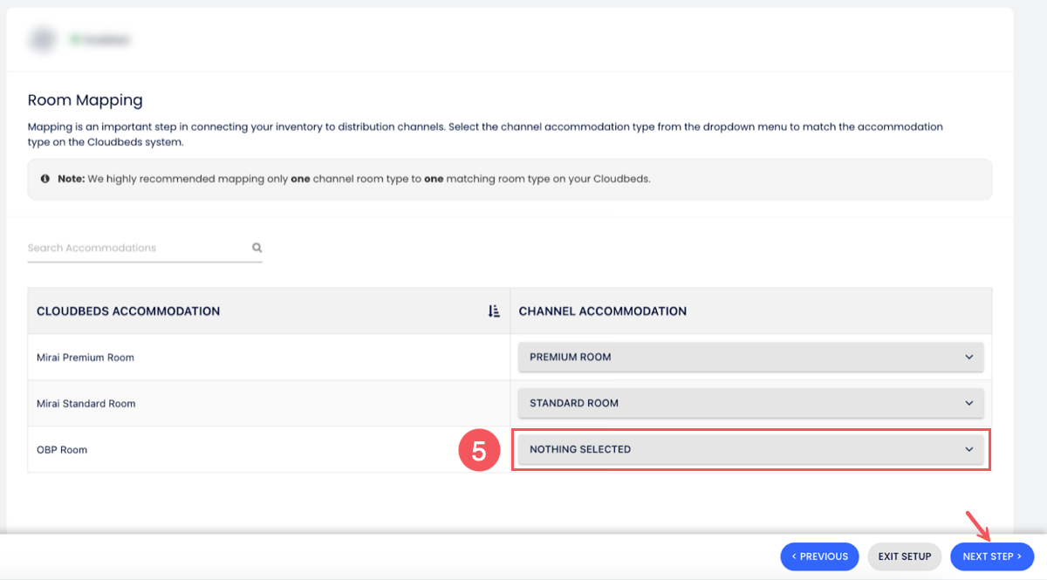The width and height of the screenshot is (1047, 580).
Task: Focus the Search Accommodations field
Action: coord(135,248)
